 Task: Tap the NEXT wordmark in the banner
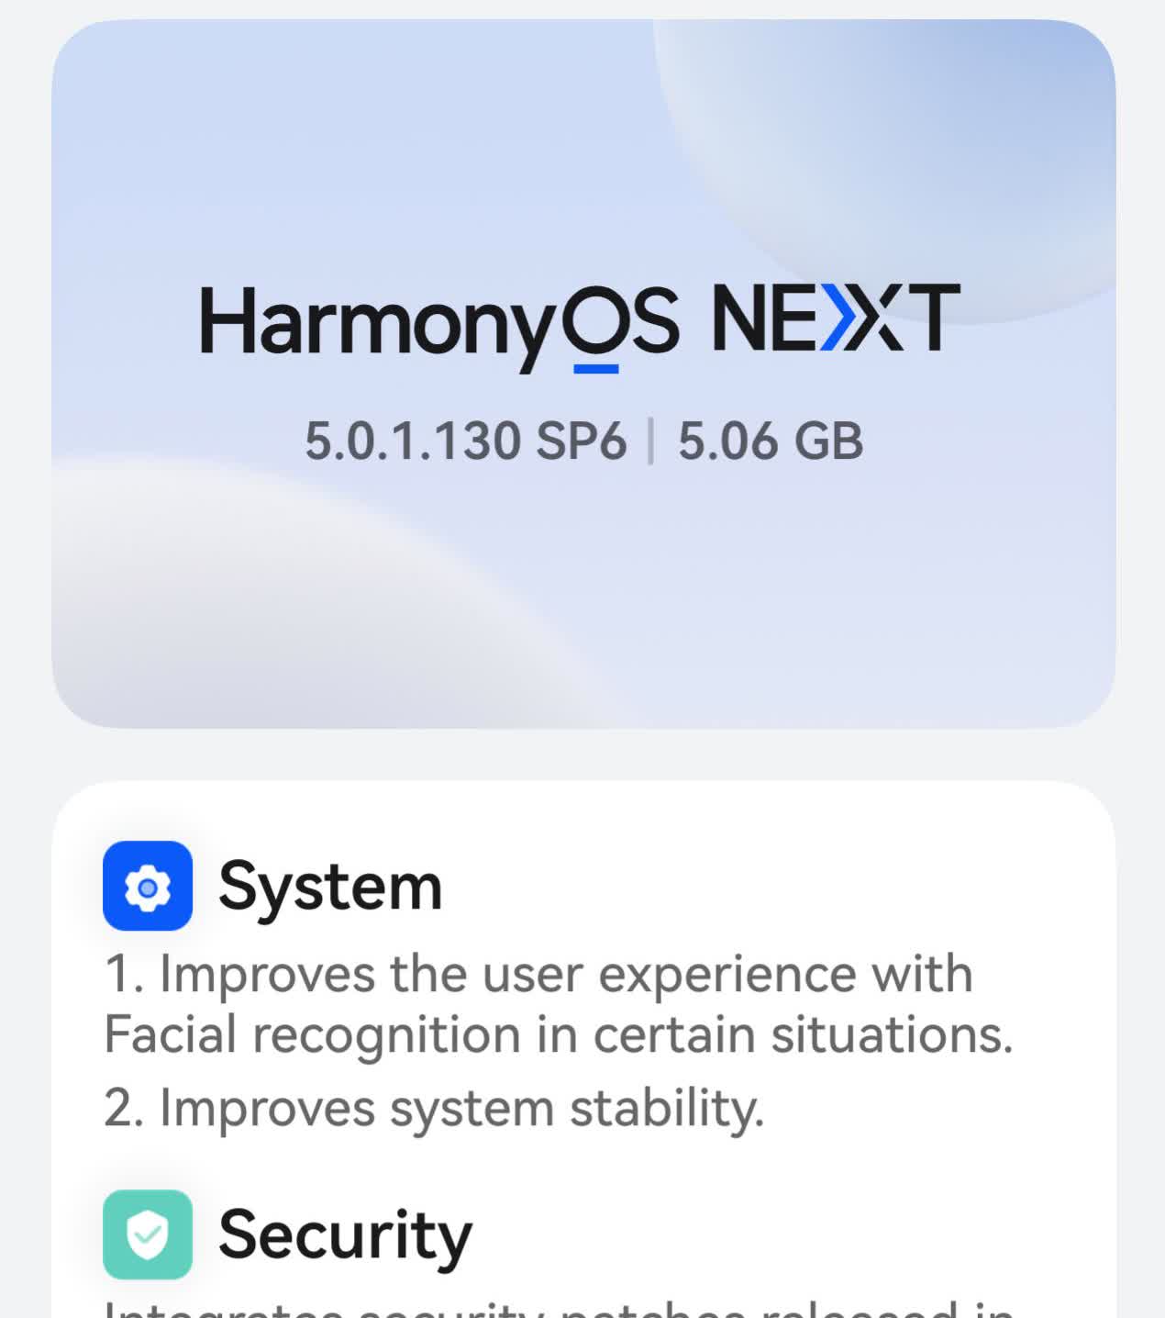coord(836,318)
